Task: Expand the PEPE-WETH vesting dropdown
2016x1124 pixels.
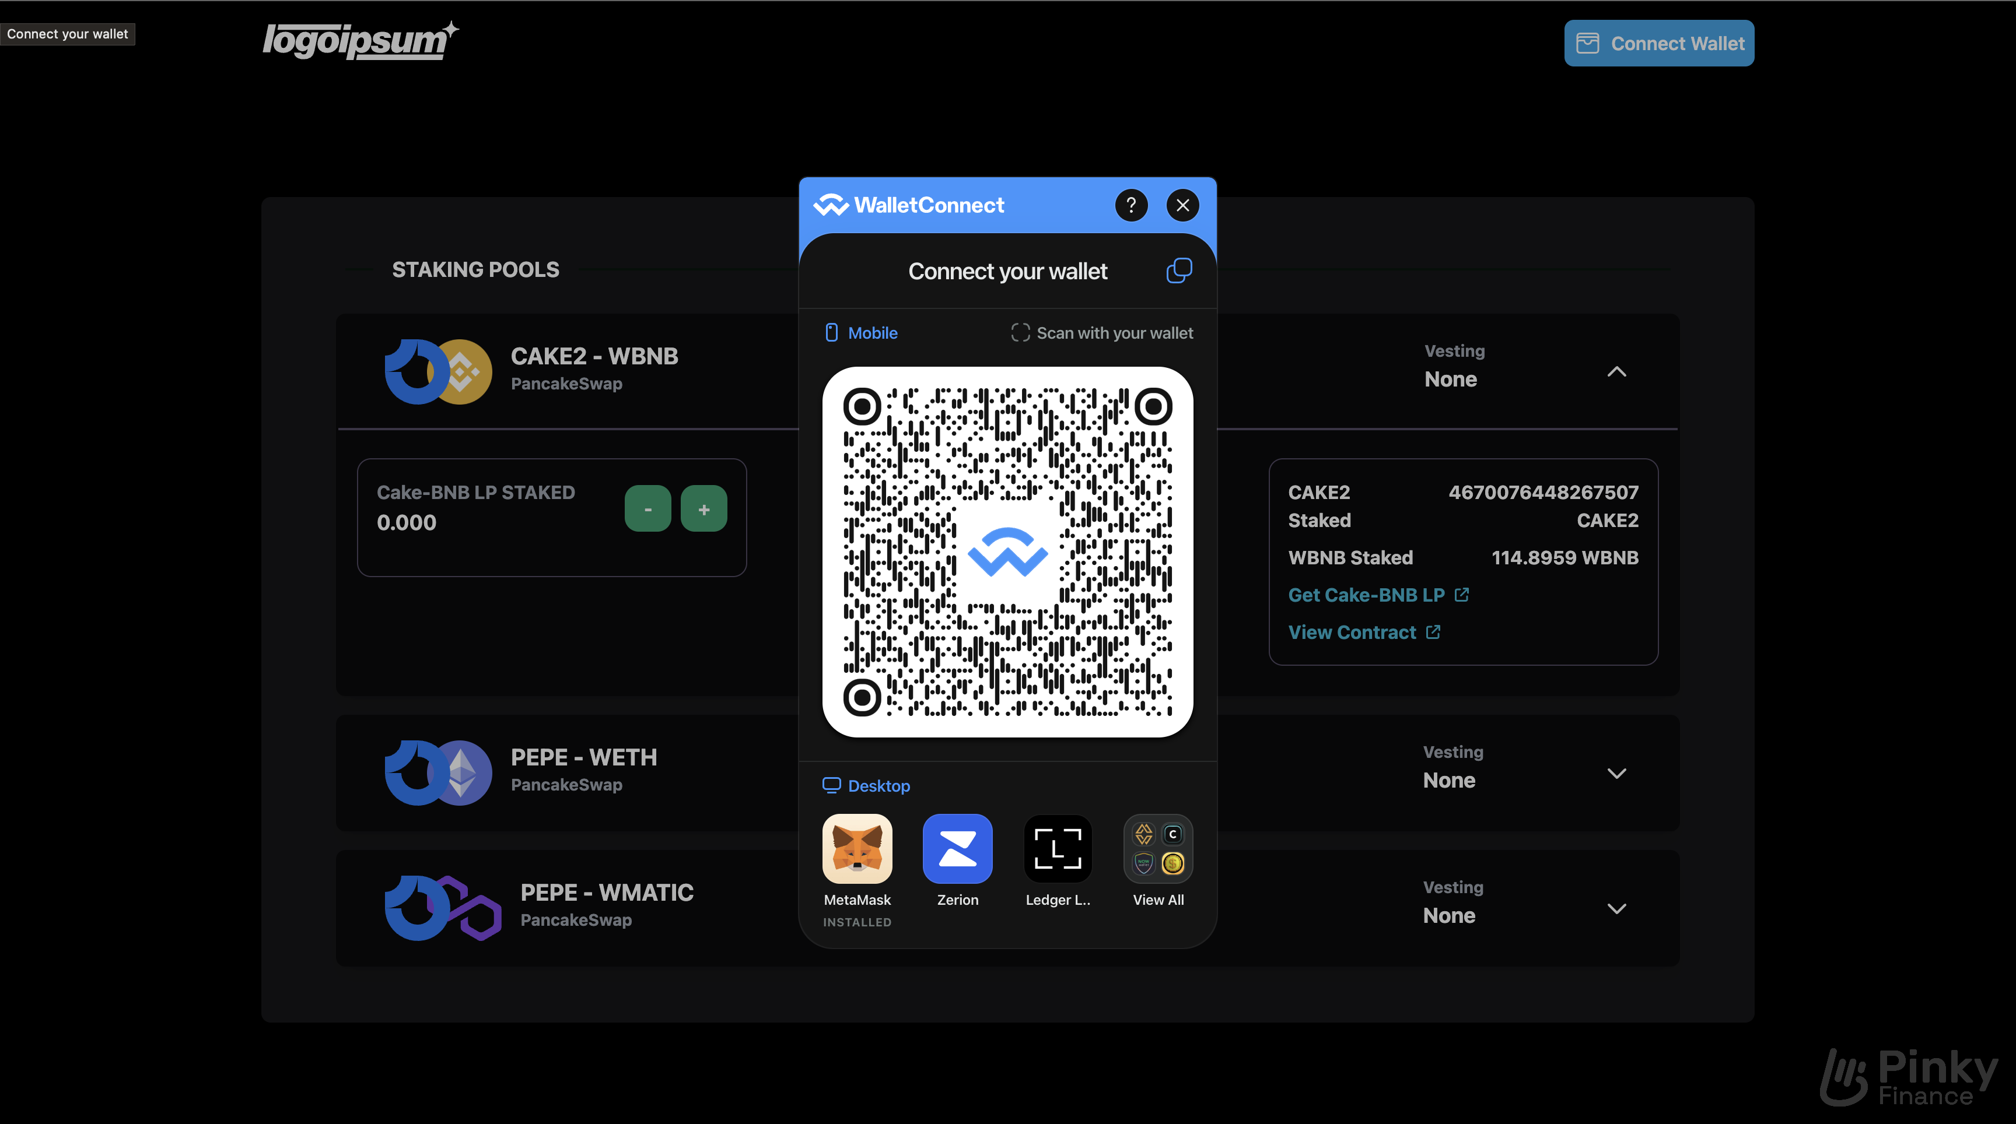Action: 1616,771
